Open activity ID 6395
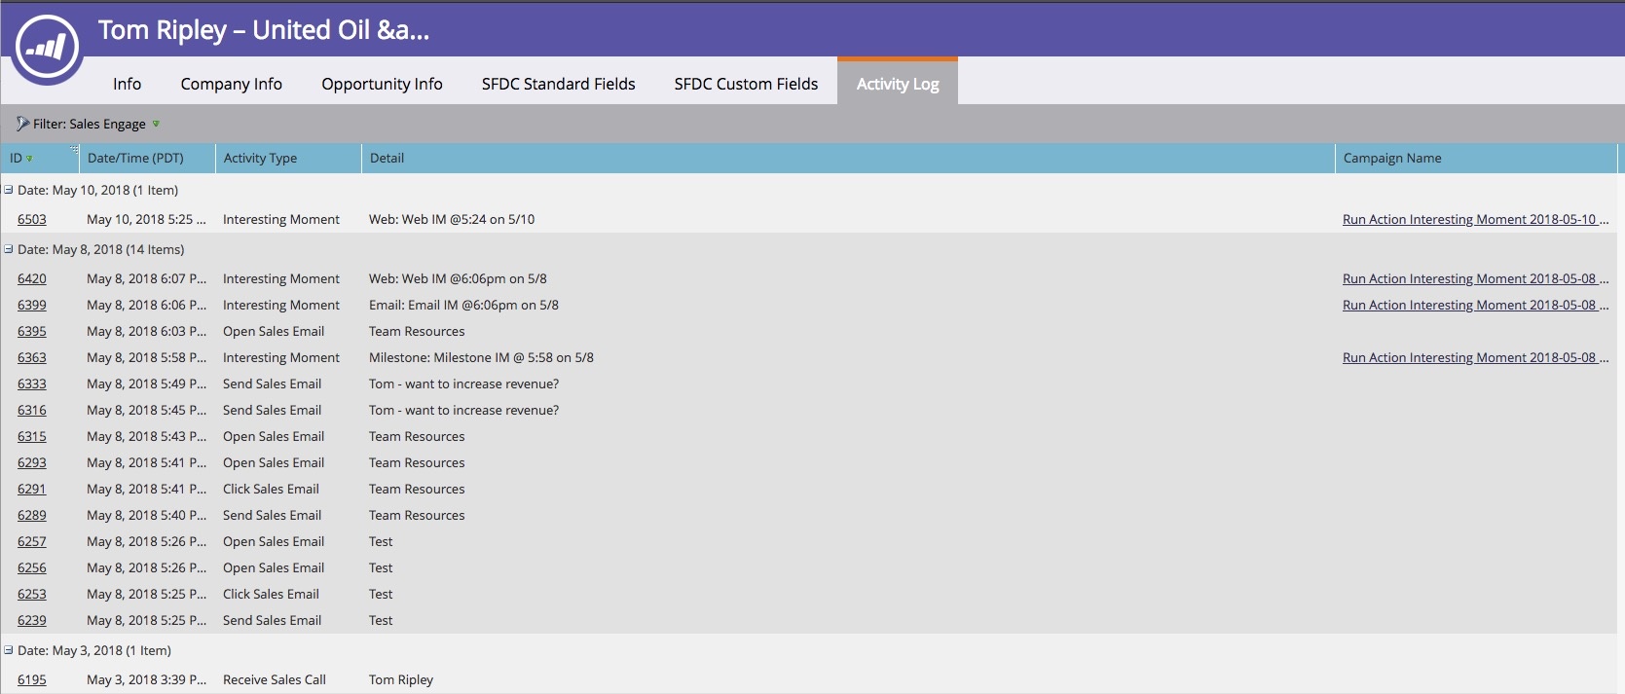The image size is (1625, 694). [x=32, y=331]
